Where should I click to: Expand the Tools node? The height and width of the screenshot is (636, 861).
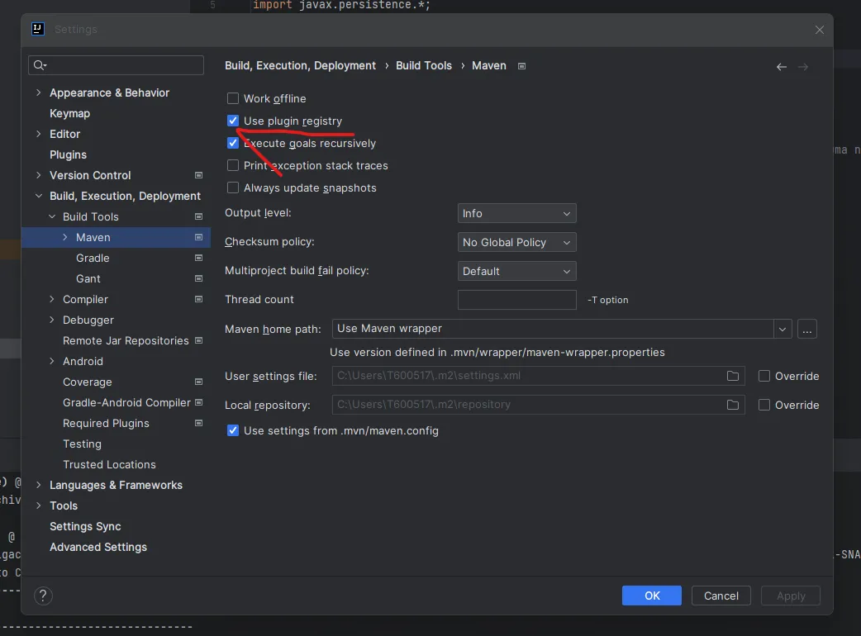click(39, 506)
